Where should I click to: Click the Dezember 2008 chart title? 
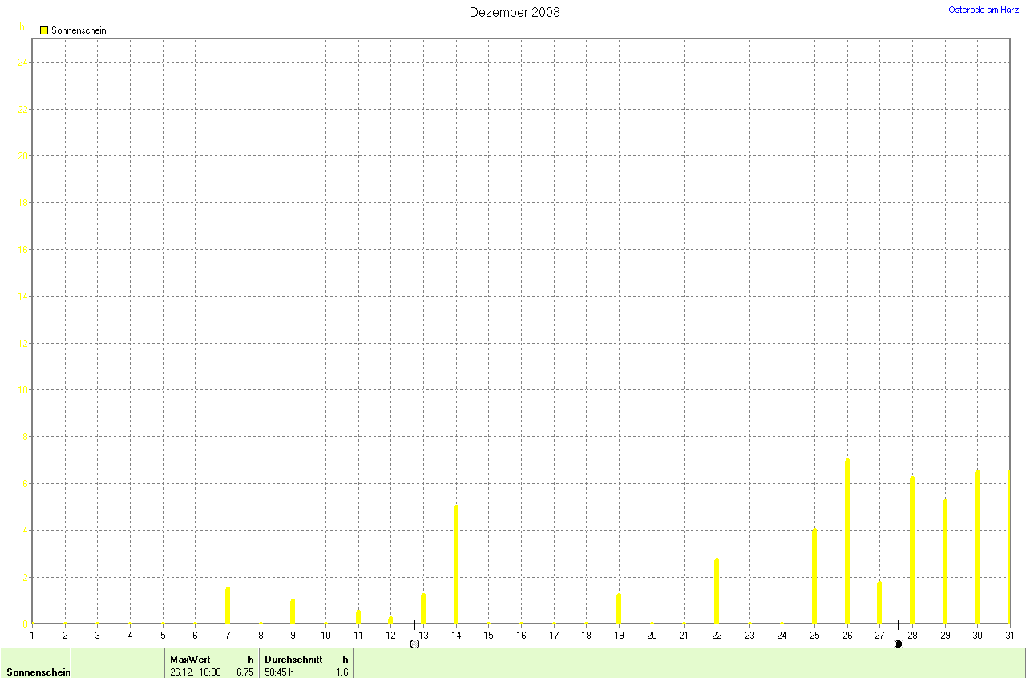[x=514, y=12]
